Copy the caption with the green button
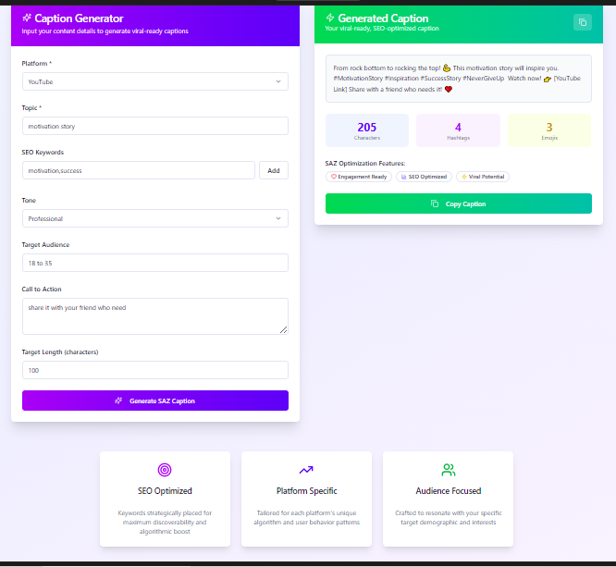This screenshot has height=567, width=616. 459,203
